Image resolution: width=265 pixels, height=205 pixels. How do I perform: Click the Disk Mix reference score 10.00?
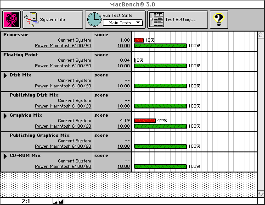(x=124, y=86)
